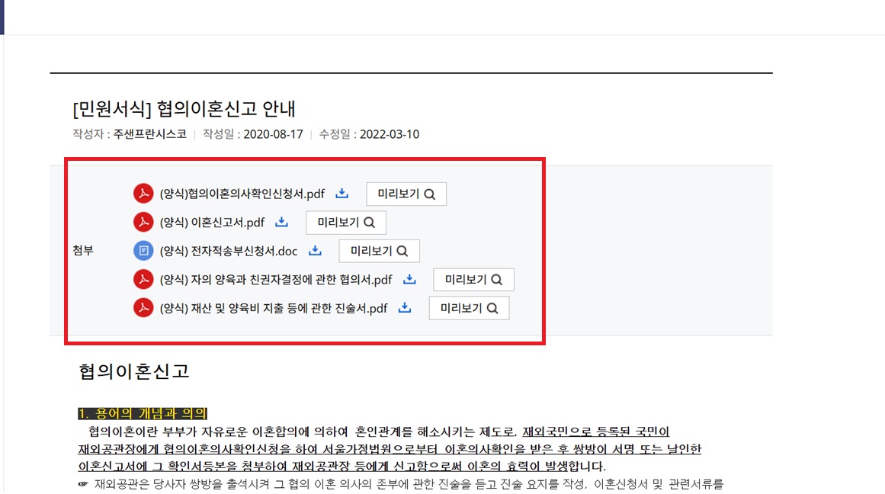Open (양식) 전자적송부신청서.doc file link
885x494 pixels.
229,252
